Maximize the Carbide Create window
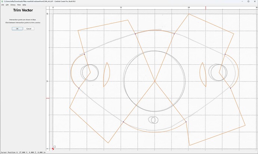The height and width of the screenshot is (154, 258). pyautogui.click(x=248, y=1)
